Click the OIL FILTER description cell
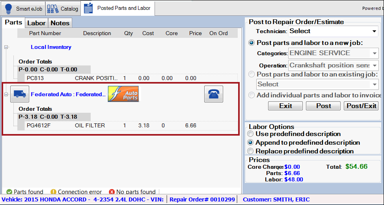Image resolution: width=384 pixels, height=205 pixels. (x=90, y=126)
